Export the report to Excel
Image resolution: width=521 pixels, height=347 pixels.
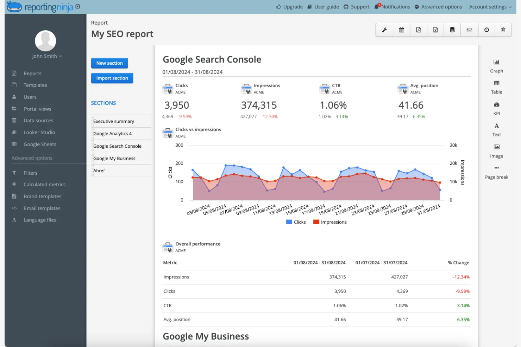click(x=435, y=30)
